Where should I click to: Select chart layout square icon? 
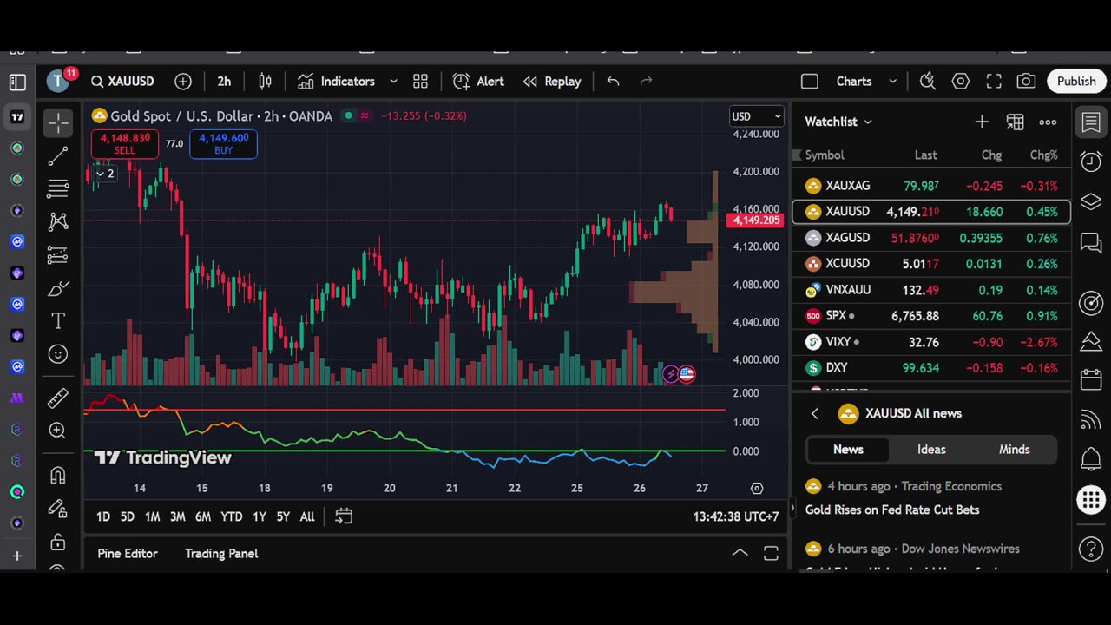[x=810, y=82]
